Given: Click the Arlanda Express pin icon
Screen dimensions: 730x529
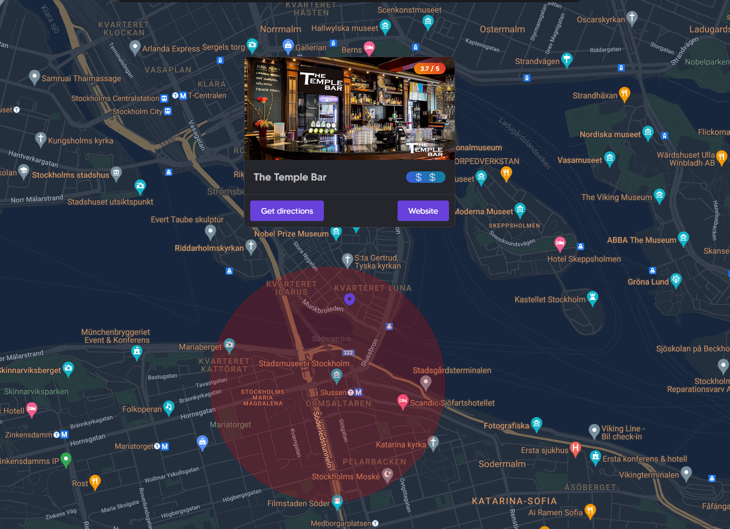Looking at the screenshot, I should tap(135, 47).
